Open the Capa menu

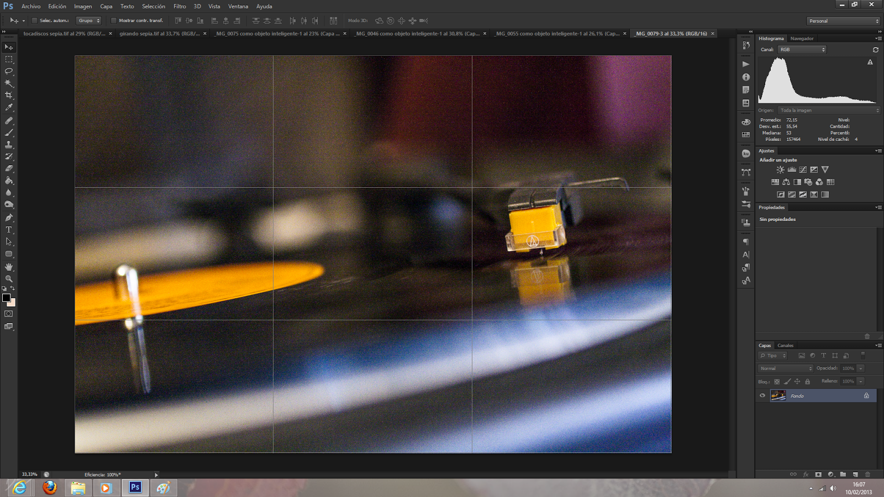(x=106, y=7)
